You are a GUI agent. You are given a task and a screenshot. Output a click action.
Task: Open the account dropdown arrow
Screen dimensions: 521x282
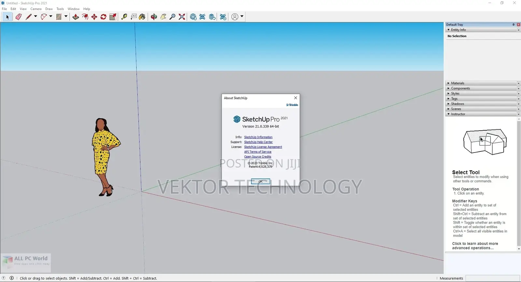242,17
